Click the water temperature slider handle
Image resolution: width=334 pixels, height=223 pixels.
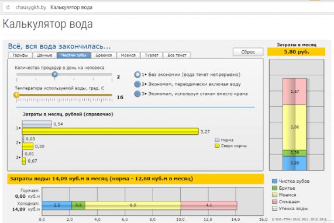click(x=16, y=95)
